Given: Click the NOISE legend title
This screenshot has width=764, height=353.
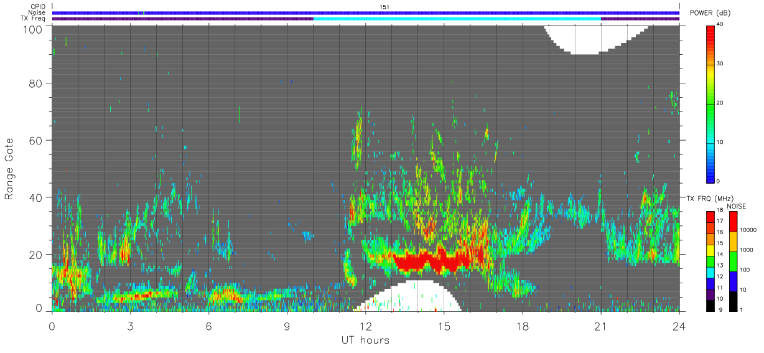Looking at the screenshot, I should 736,205.
